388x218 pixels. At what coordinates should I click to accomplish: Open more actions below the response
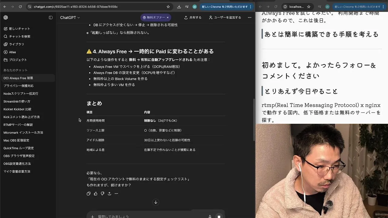pyautogui.click(x=116, y=193)
